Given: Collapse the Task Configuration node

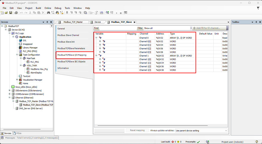Looking at the screenshot, I should tap(17, 55).
